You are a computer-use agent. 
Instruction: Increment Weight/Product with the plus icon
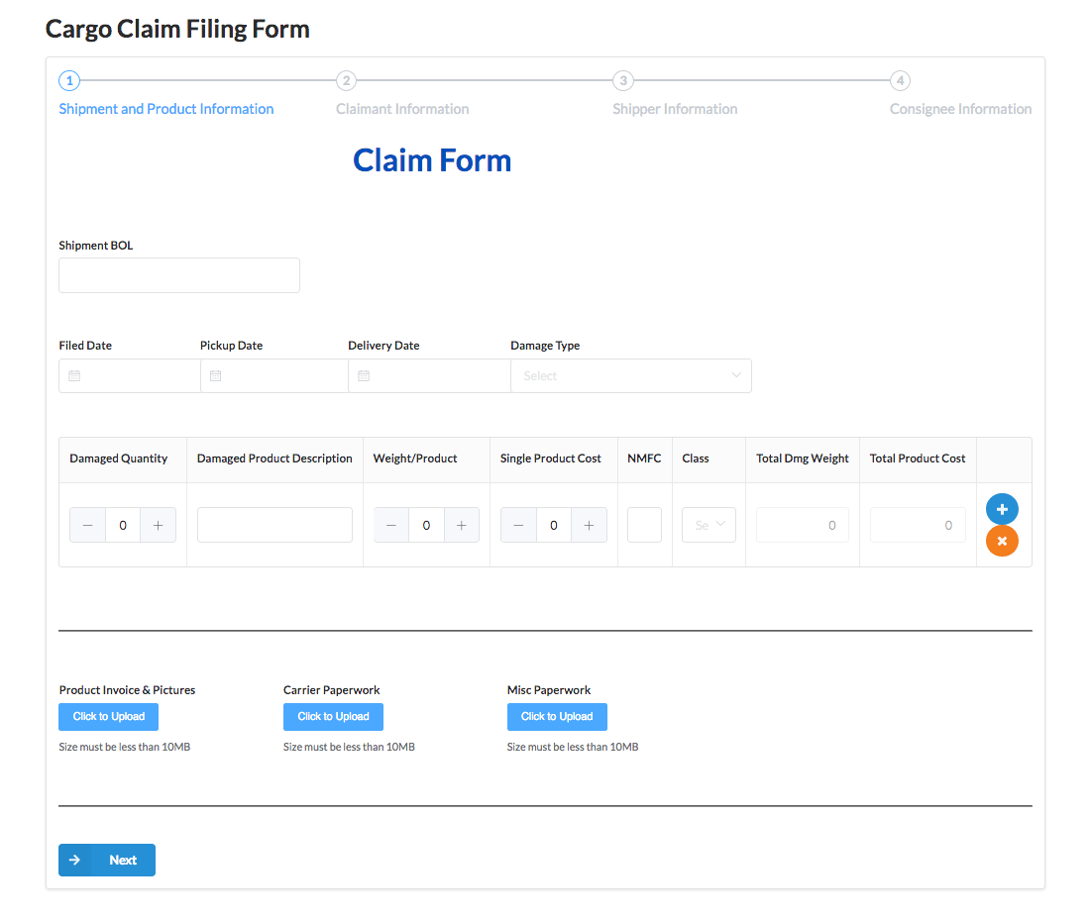point(461,524)
